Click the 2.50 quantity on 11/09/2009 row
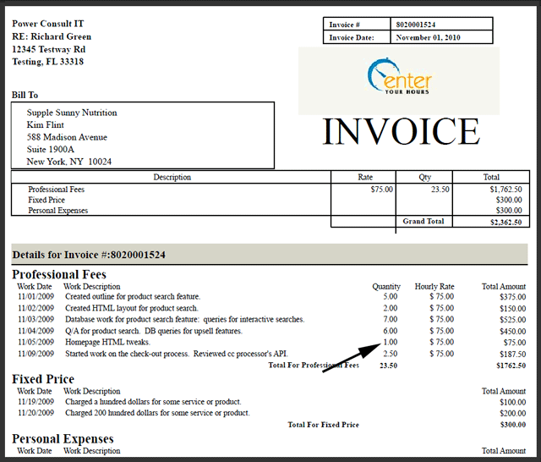Image resolution: width=541 pixels, height=462 pixels. coord(391,354)
